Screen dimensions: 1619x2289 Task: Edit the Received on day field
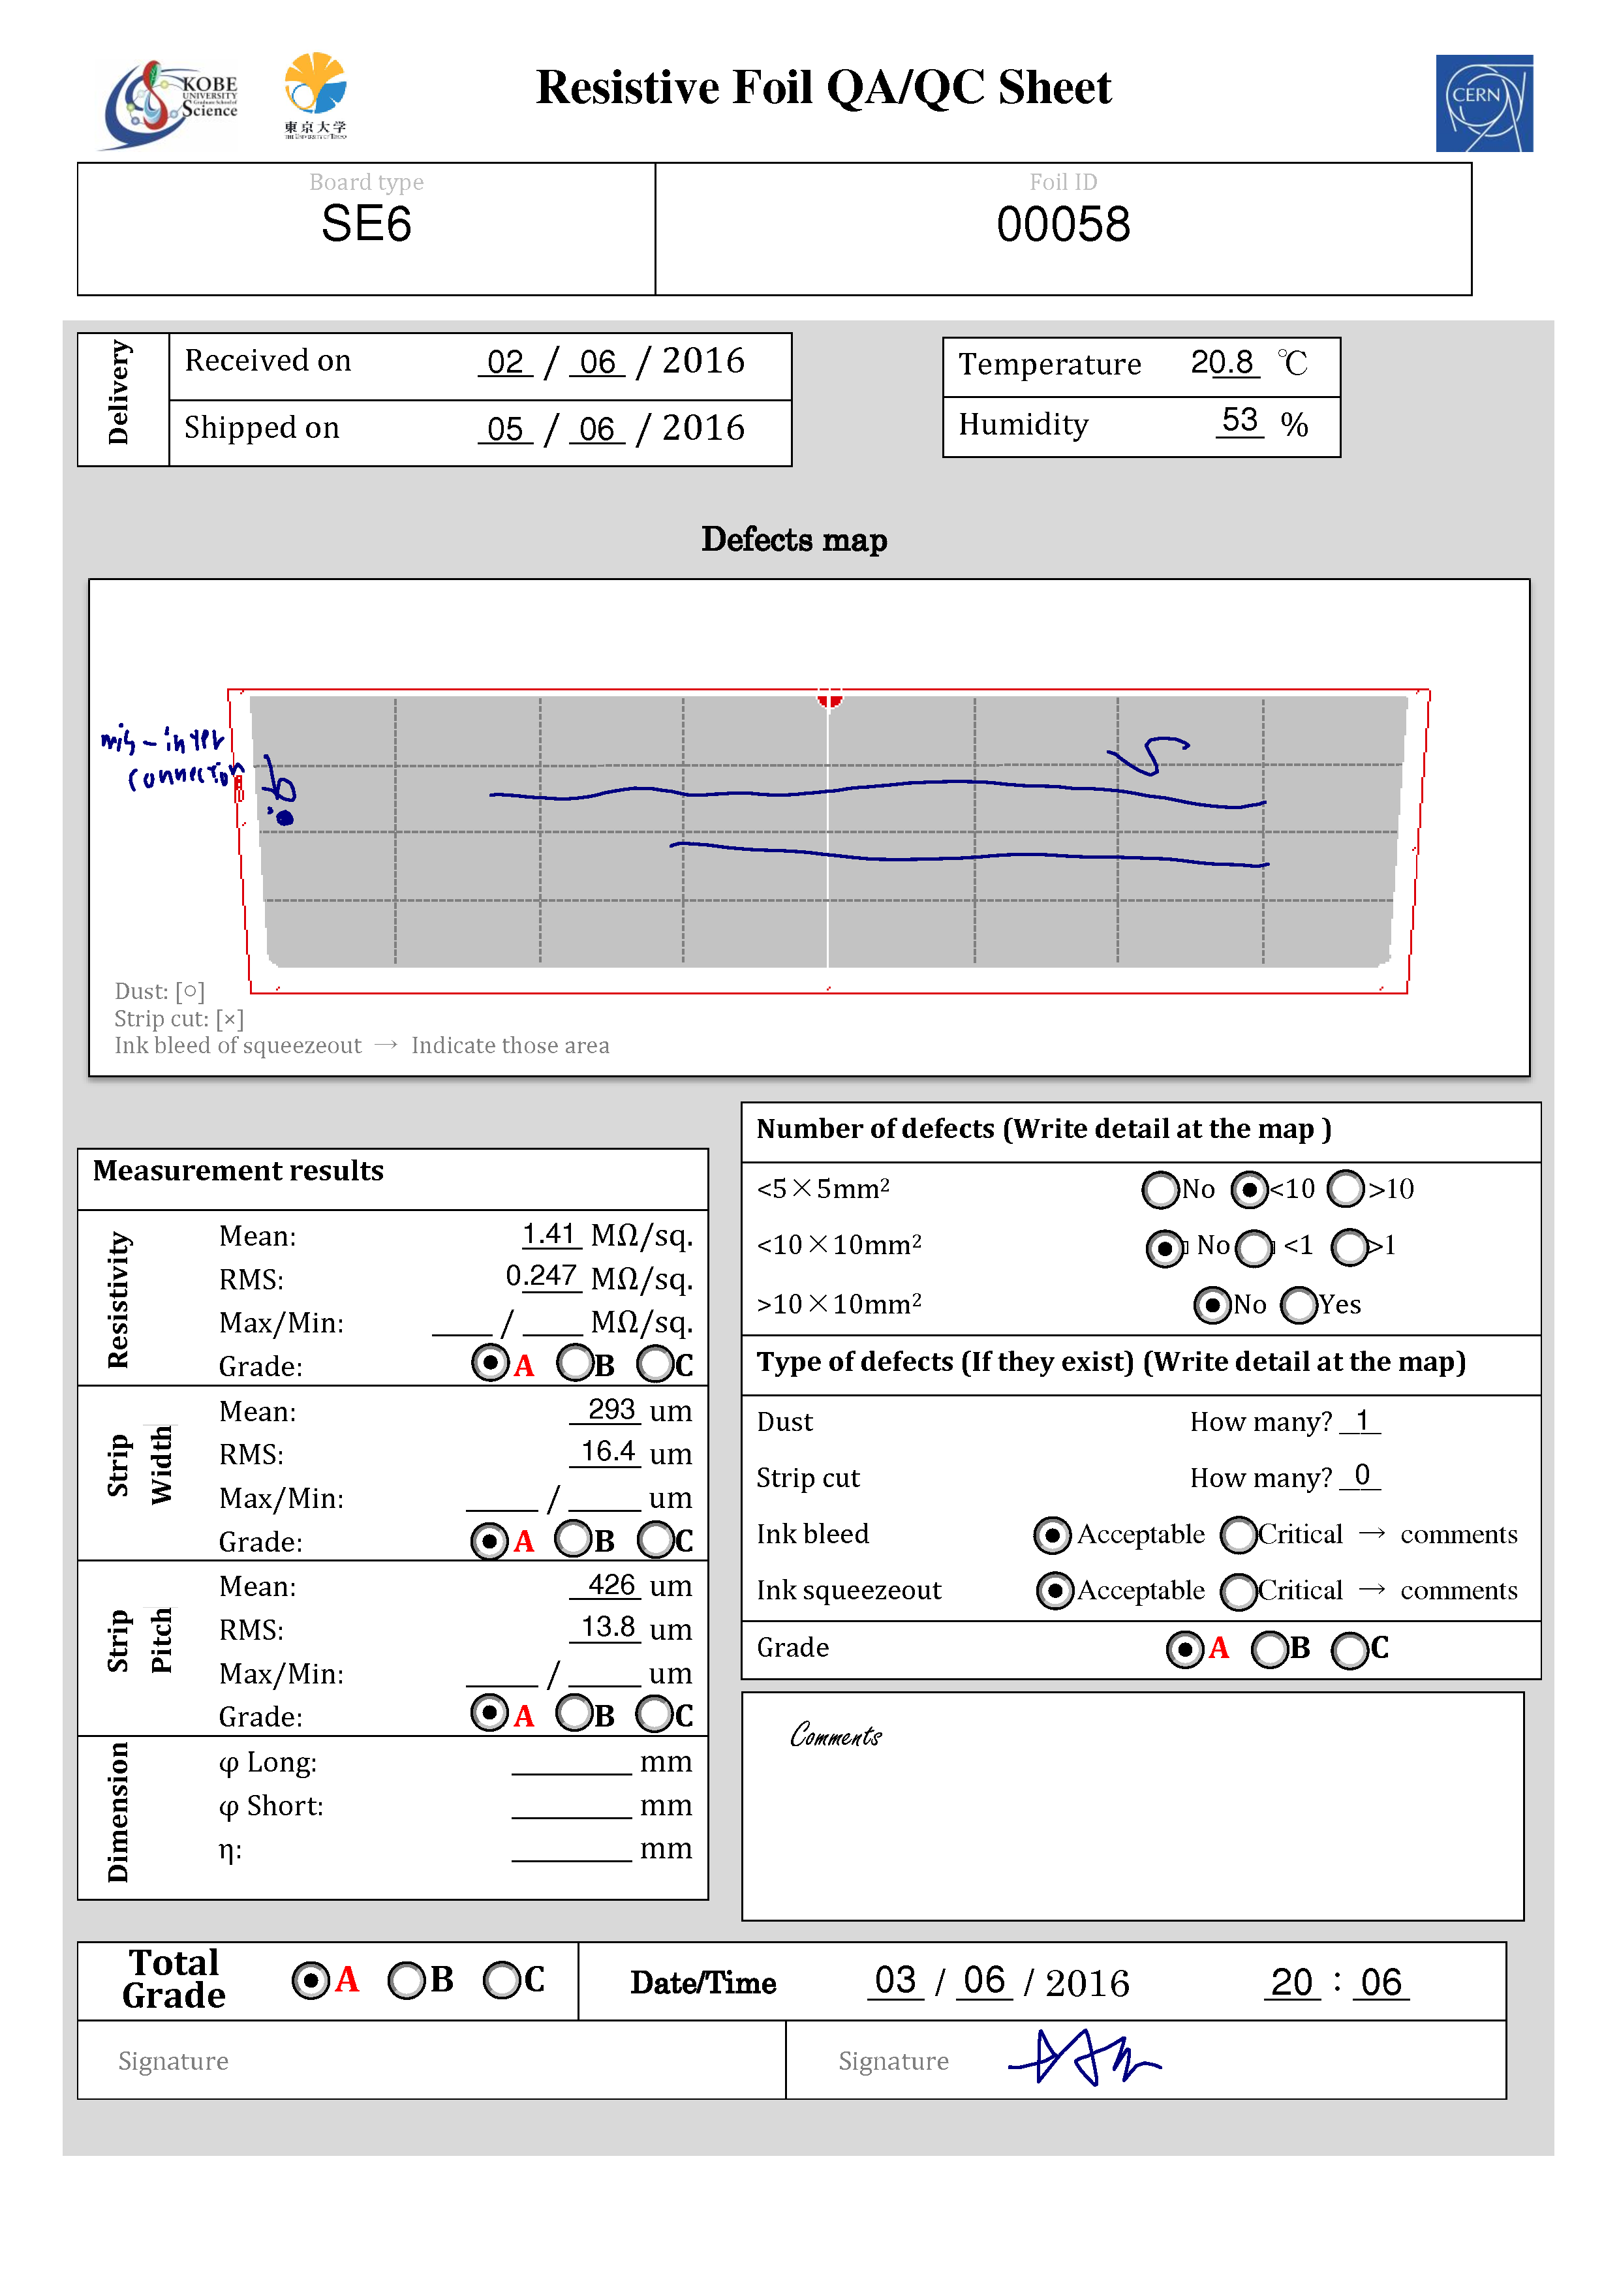tap(506, 362)
